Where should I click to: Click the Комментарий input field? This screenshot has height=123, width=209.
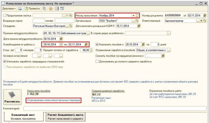(x=115, y=108)
